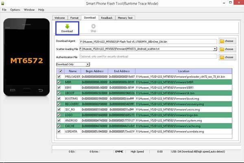This screenshot has height=163, width=244.
Task: Select the preloader_ckt72_we_72_kk.bin location cell
Action: tap(184, 77)
